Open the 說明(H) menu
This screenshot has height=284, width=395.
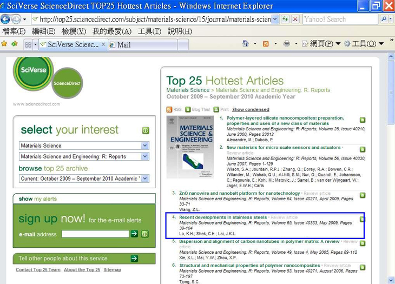180,31
